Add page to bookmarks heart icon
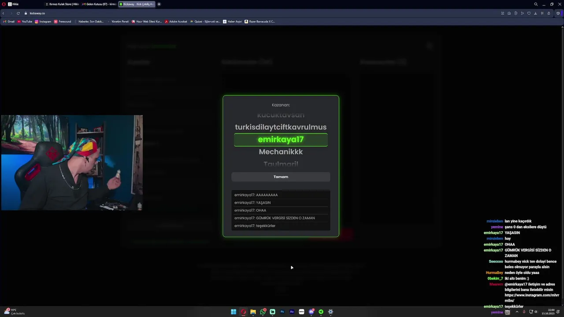The width and height of the screenshot is (564, 317). [529, 13]
